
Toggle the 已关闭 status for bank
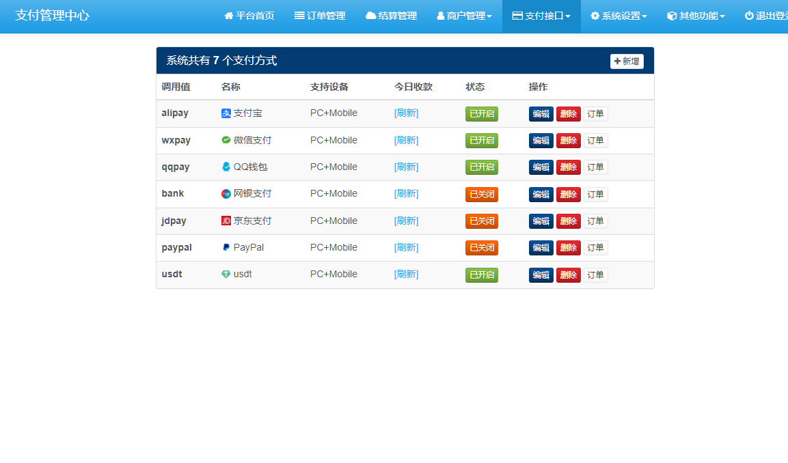481,195
